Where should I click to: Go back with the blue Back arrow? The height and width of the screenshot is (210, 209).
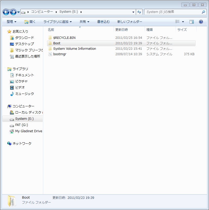pos(6,12)
